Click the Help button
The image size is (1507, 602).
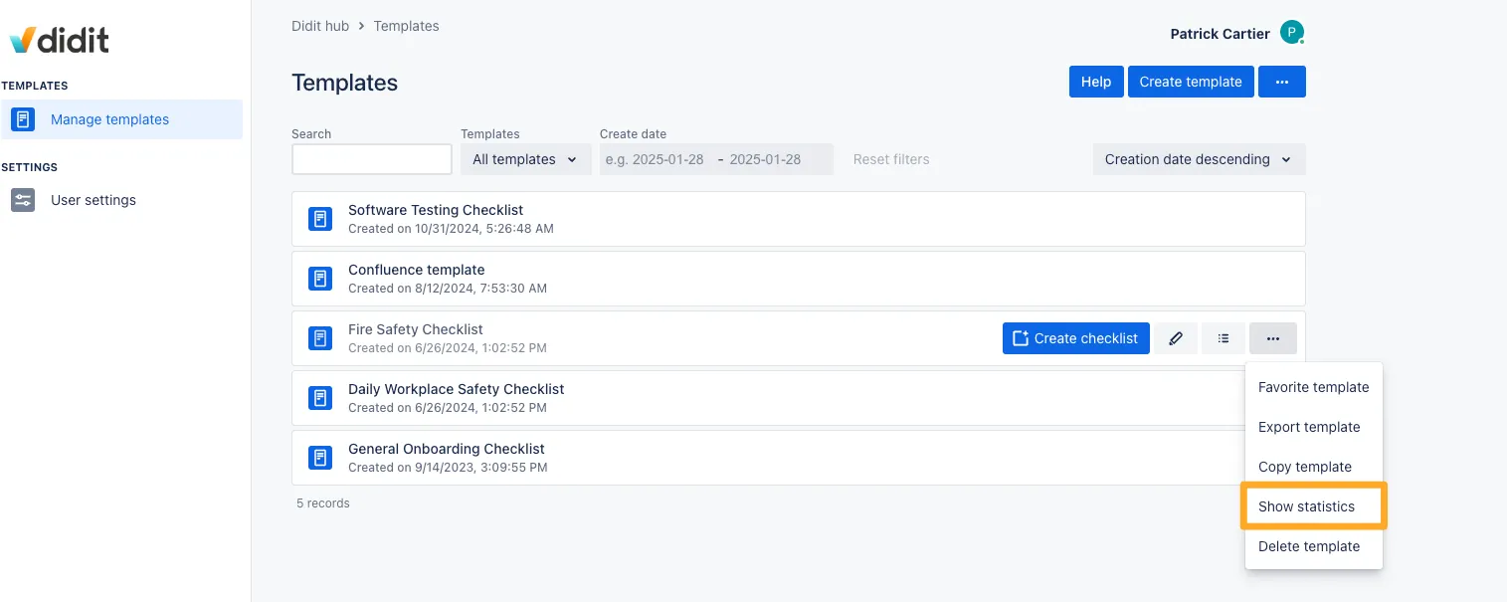[1096, 82]
